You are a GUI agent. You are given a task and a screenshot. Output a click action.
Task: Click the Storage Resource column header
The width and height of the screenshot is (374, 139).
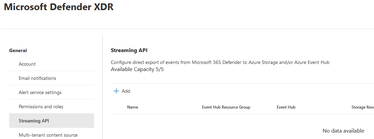click(362, 107)
